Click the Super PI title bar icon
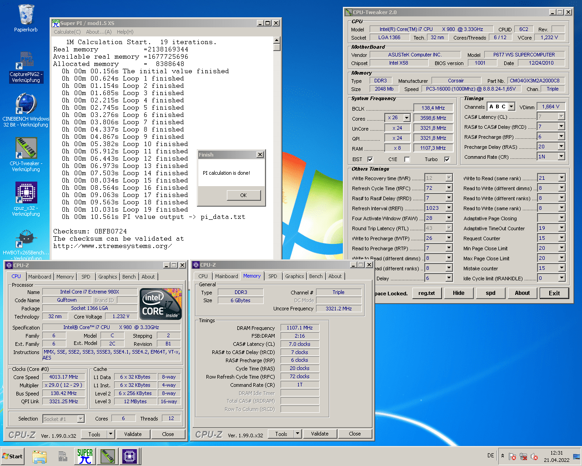582x466 pixels. [x=56, y=23]
